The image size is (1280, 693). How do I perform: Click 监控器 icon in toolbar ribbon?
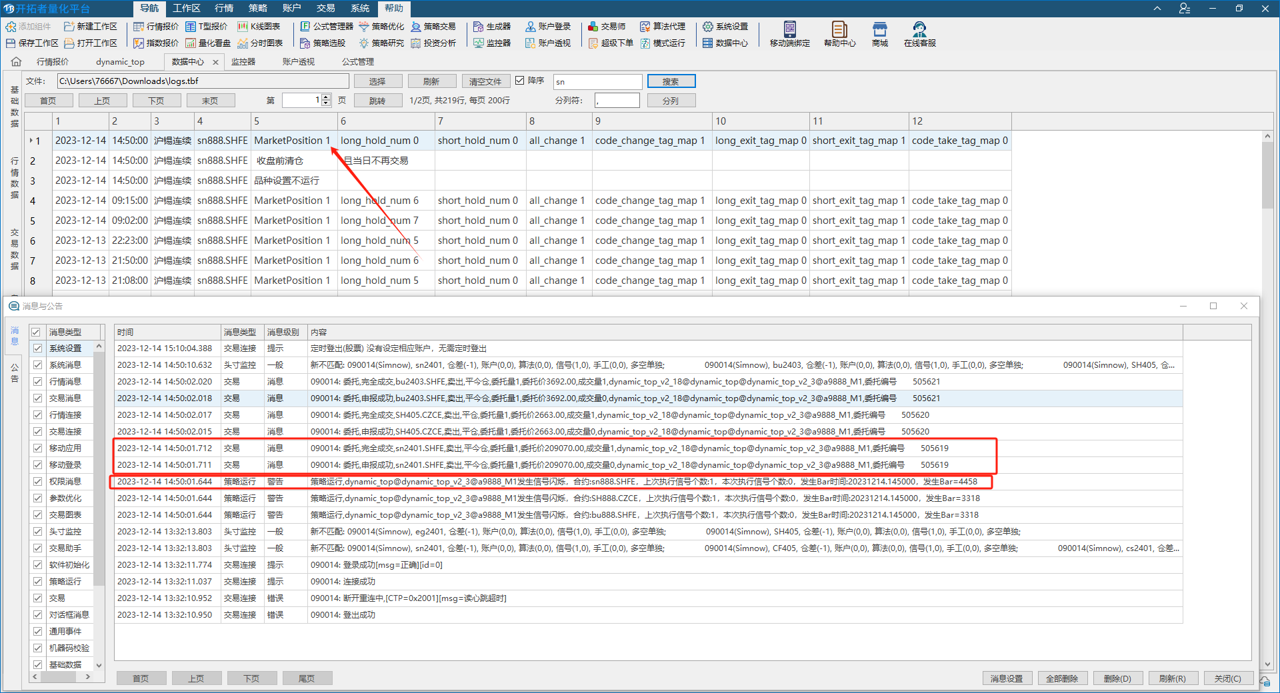pyautogui.click(x=492, y=43)
